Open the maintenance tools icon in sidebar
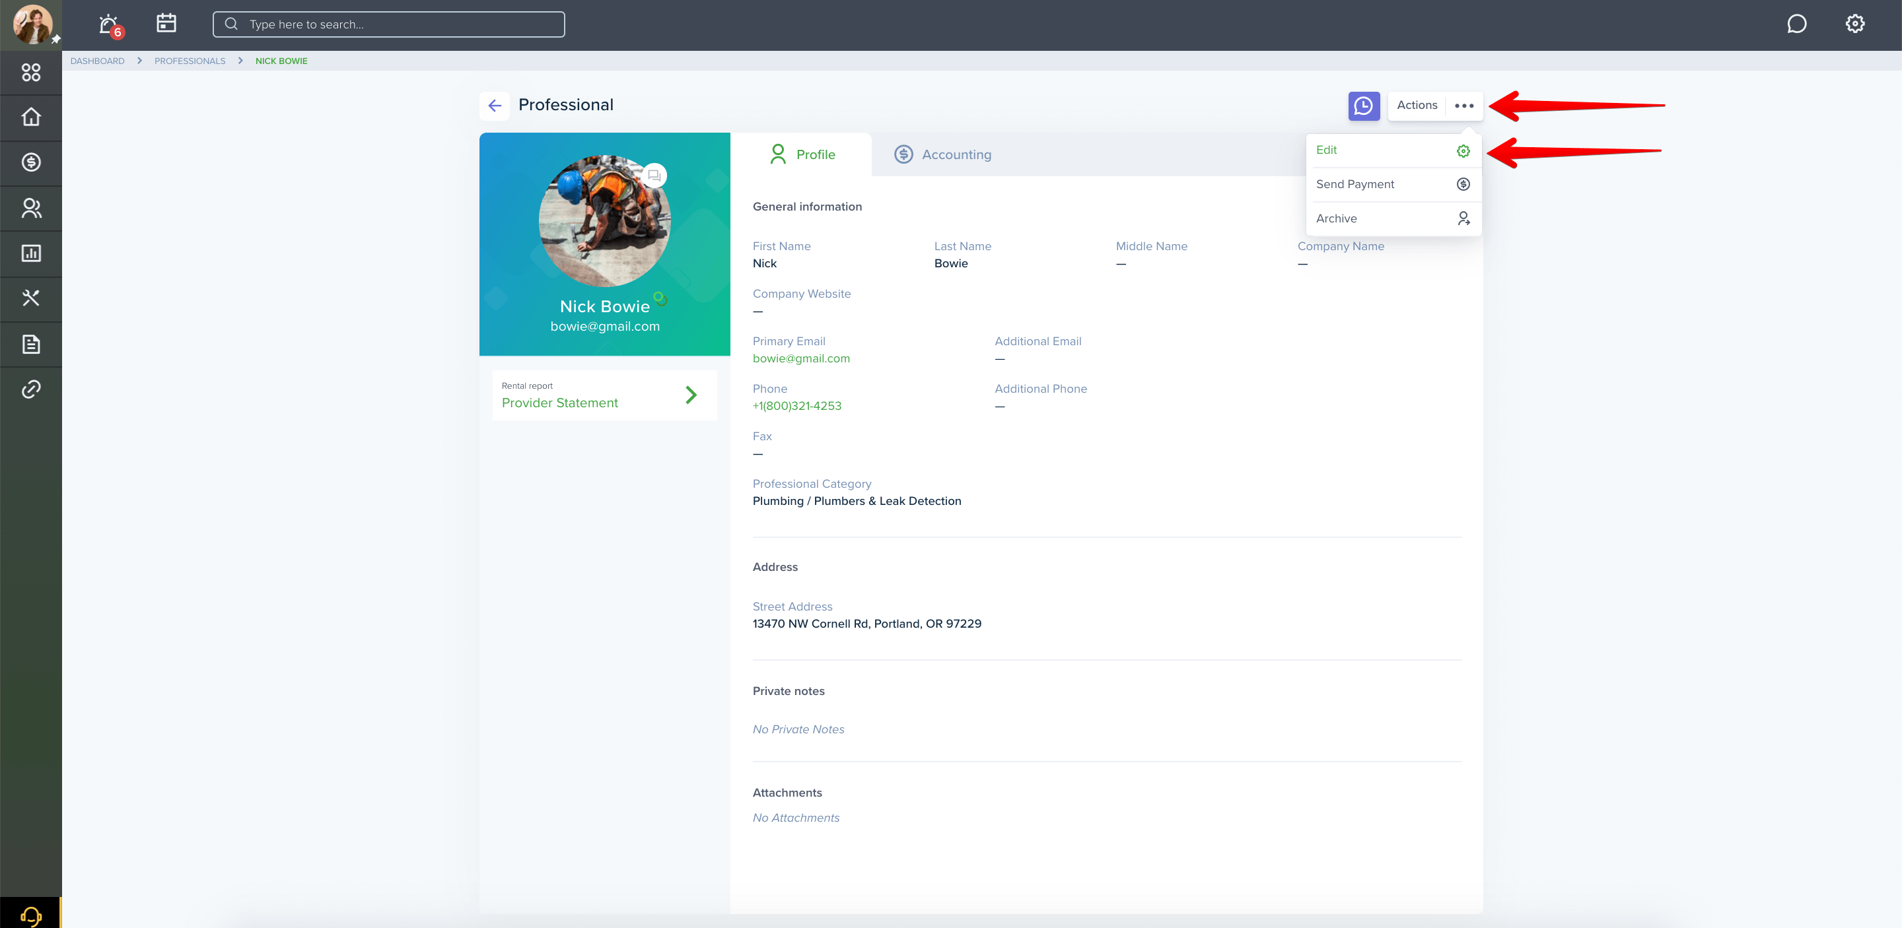This screenshot has height=928, width=1902. coord(31,299)
